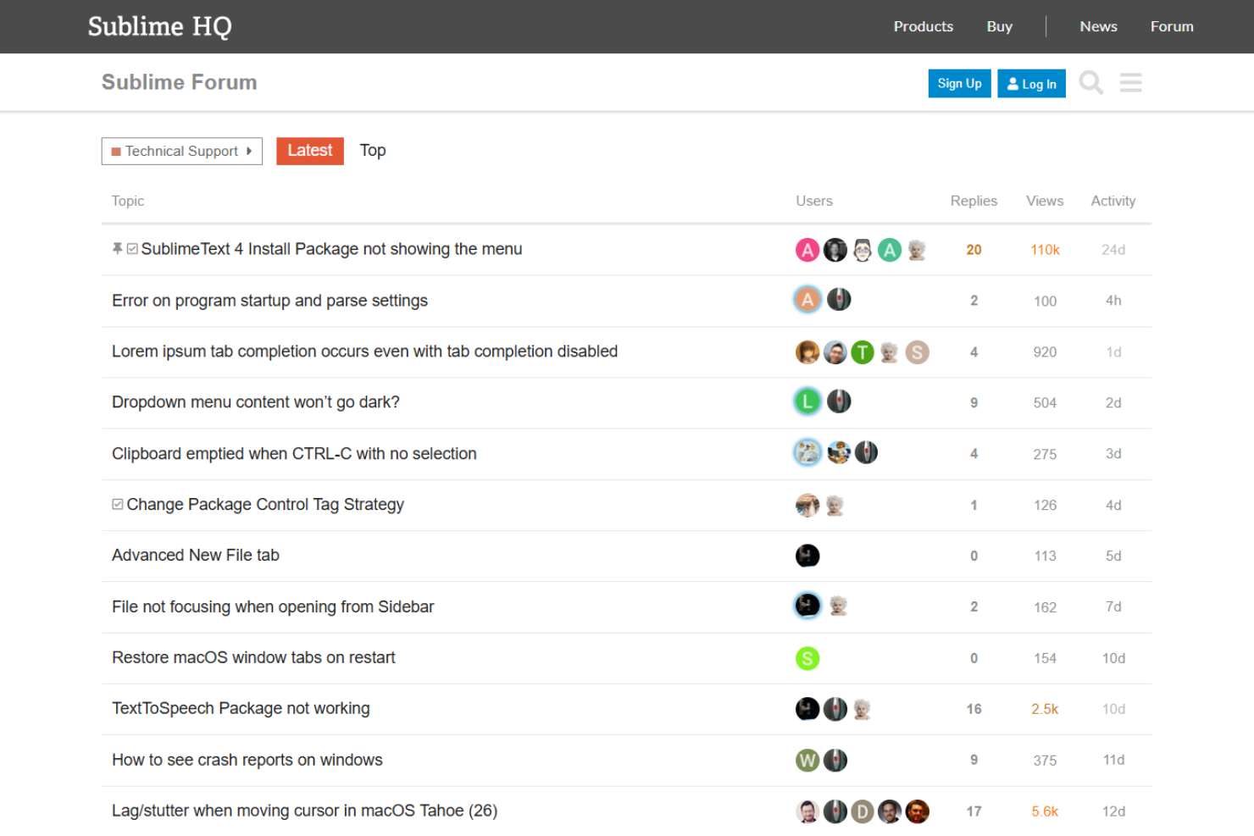Click the 2.5k views on TextToSpeech topic
1254x836 pixels.
(x=1045, y=710)
